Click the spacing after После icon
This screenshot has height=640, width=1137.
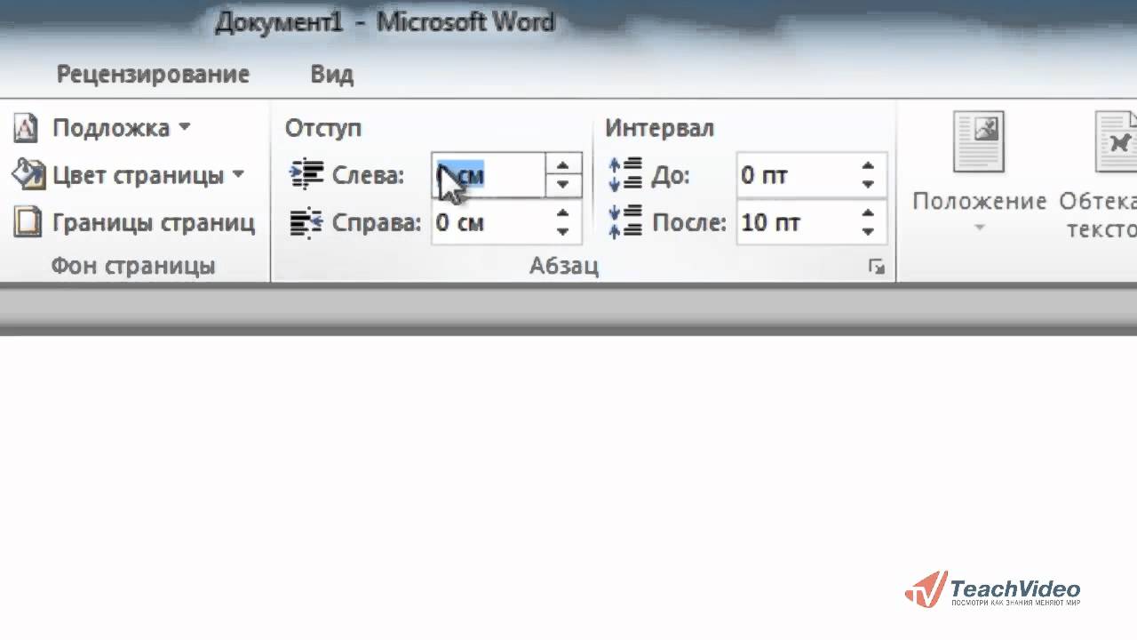tap(625, 222)
